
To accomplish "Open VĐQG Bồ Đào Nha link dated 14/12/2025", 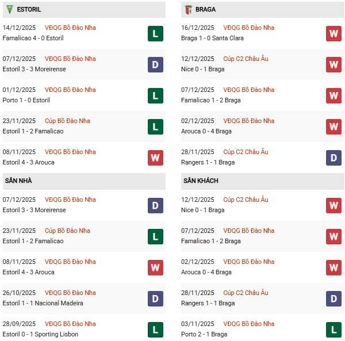I will 70,28.
